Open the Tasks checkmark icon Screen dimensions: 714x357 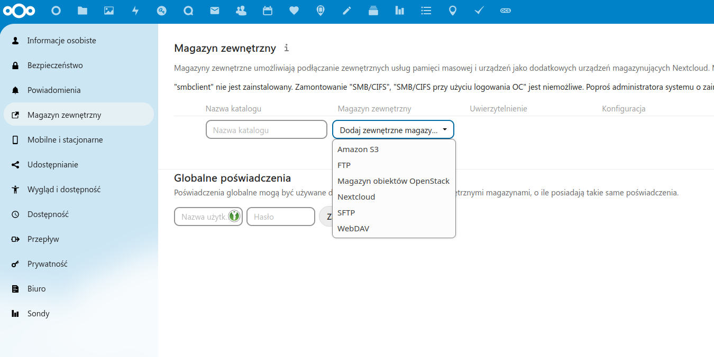(479, 11)
